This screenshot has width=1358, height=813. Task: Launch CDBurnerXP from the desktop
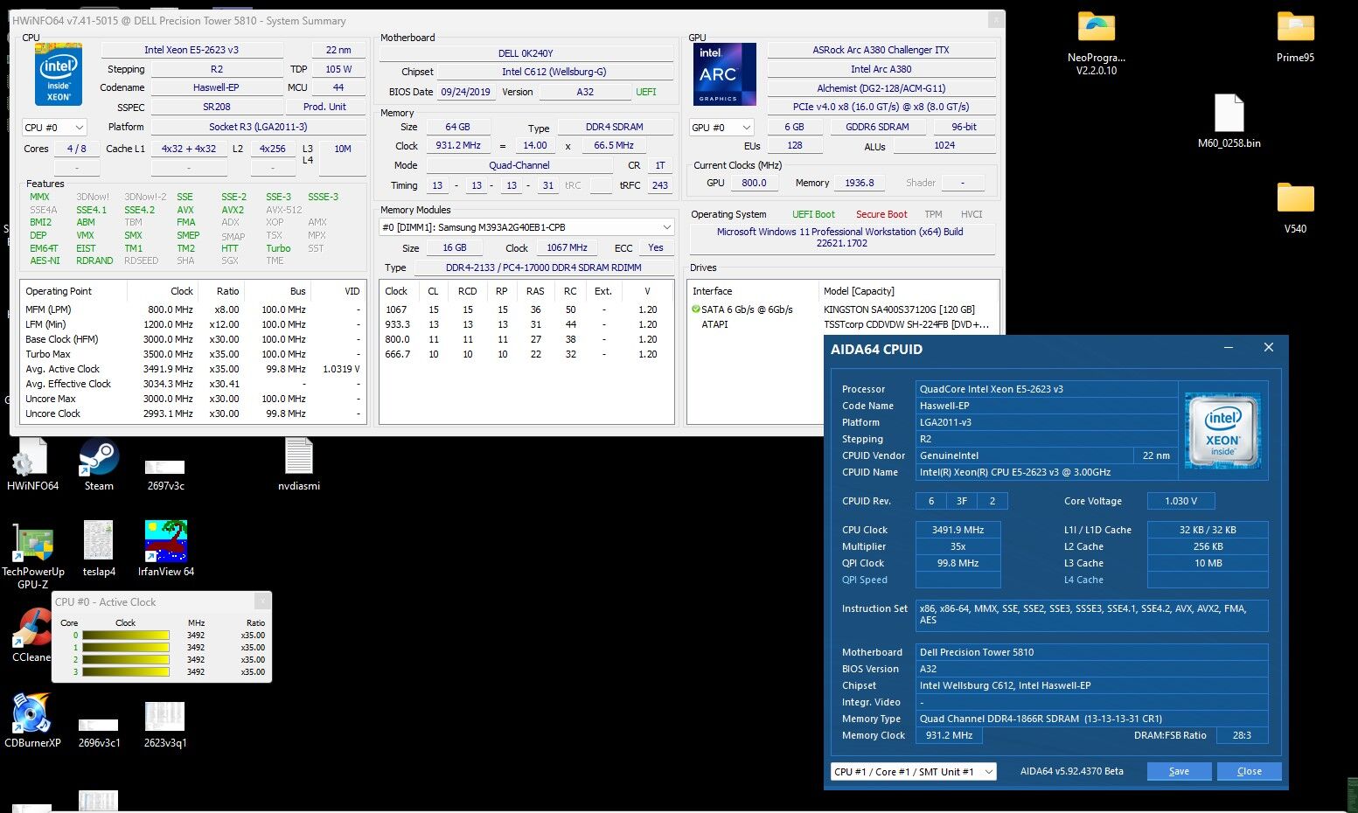click(x=32, y=721)
